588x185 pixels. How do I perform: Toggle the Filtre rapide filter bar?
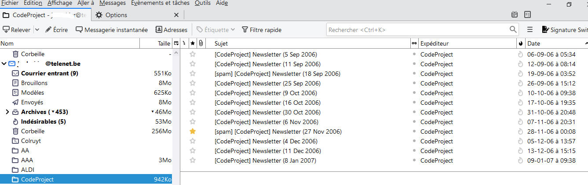pyautogui.click(x=262, y=30)
